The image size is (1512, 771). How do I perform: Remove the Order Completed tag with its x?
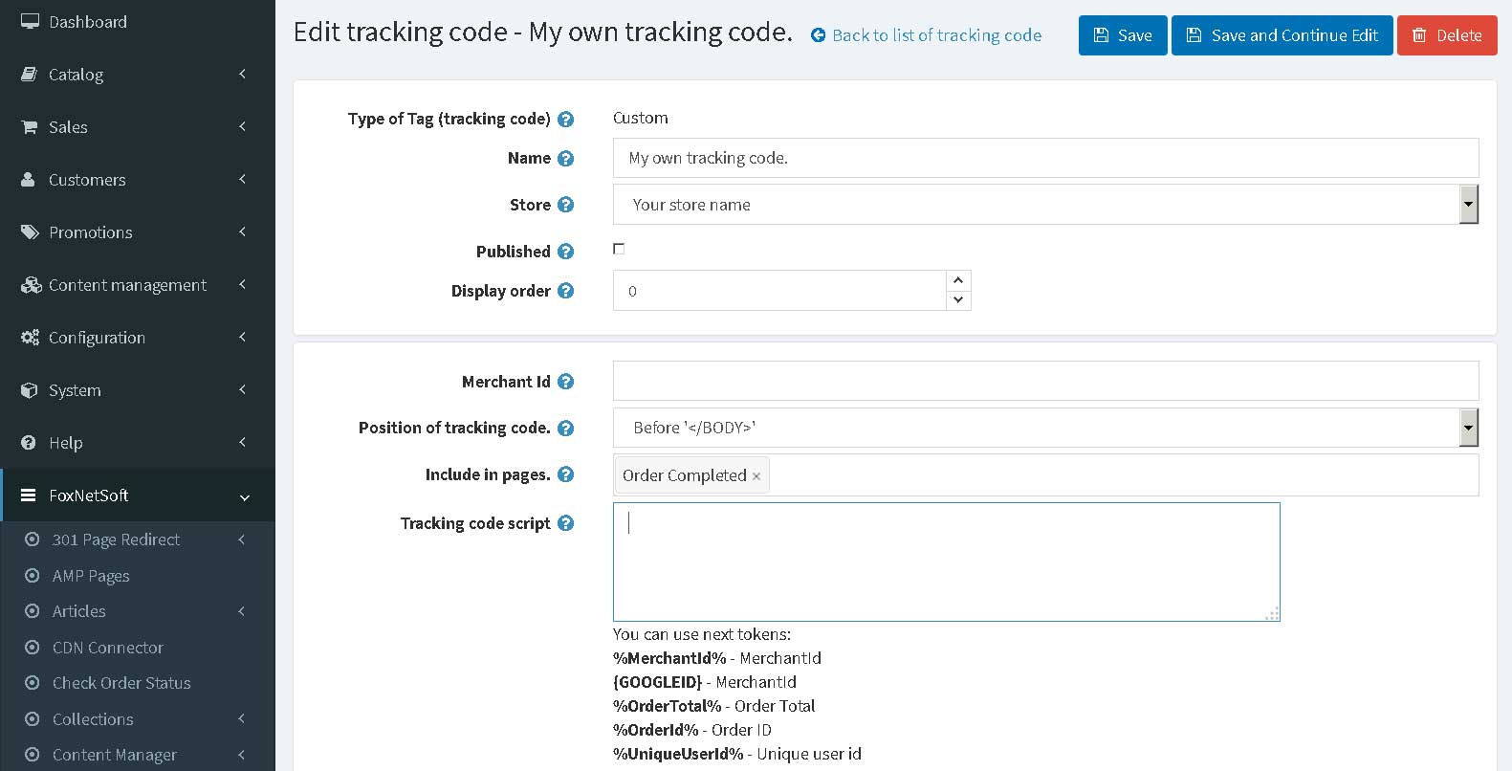point(756,476)
